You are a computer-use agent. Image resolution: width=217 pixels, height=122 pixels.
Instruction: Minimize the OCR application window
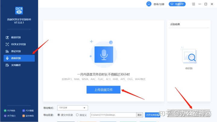[200, 4]
